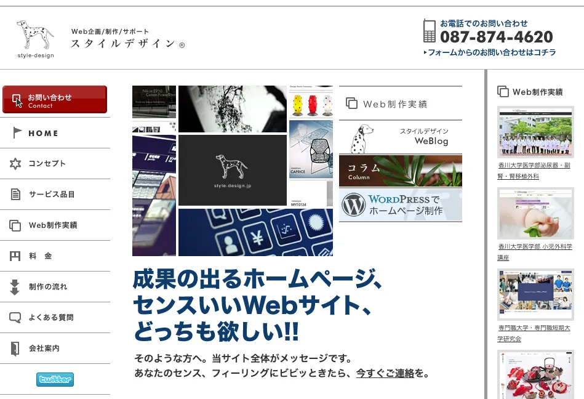Click the Web制作実績 heading in right sidebar
The height and width of the screenshot is (399, 584).
[537, 92]
